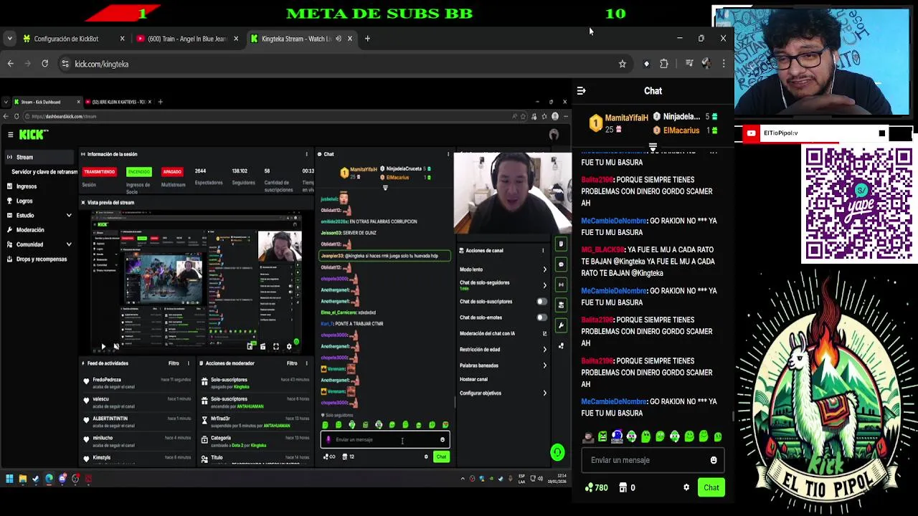Image resolution: width=918 pixels, height=516 pixels.
Task: Open Acciones de canal three-dot menu
Action: pos(543,251)
